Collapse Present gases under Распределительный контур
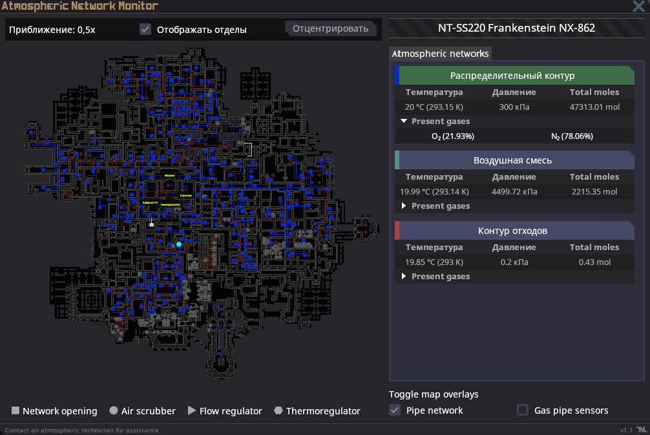Screen dimensions: 650x435 [404, 121]
